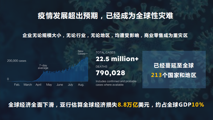213x120 pixels.
Task: Click the "May" axis label
Action: 49,85
